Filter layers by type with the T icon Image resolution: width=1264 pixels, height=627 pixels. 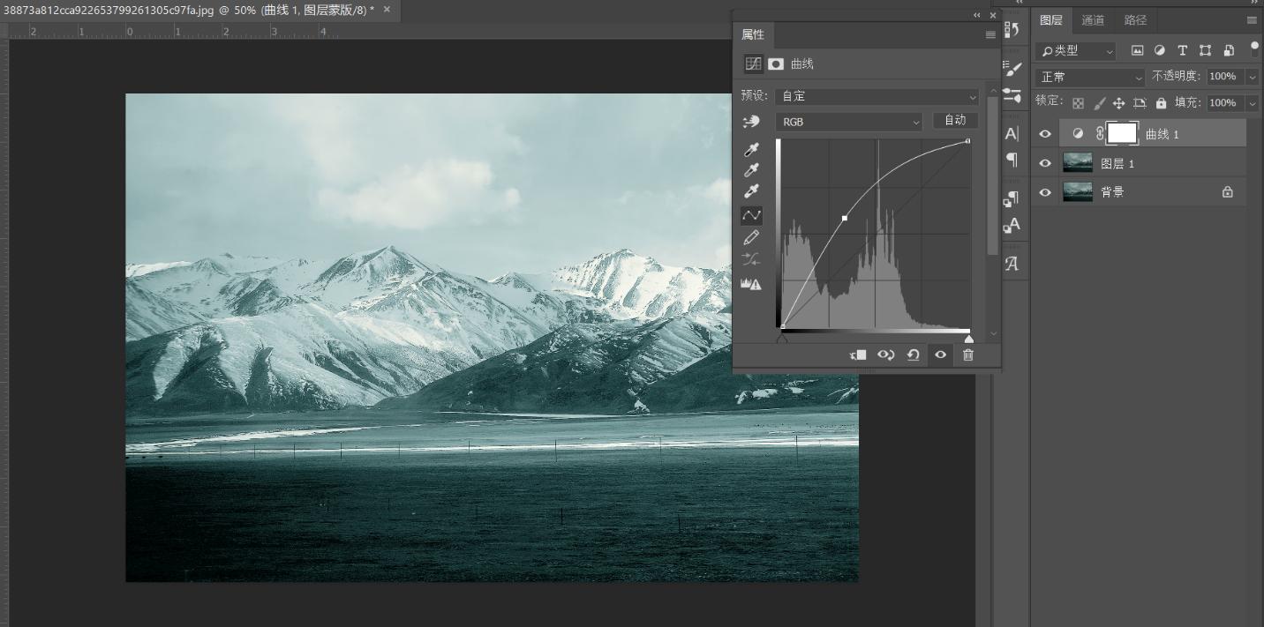point(1183,50)
